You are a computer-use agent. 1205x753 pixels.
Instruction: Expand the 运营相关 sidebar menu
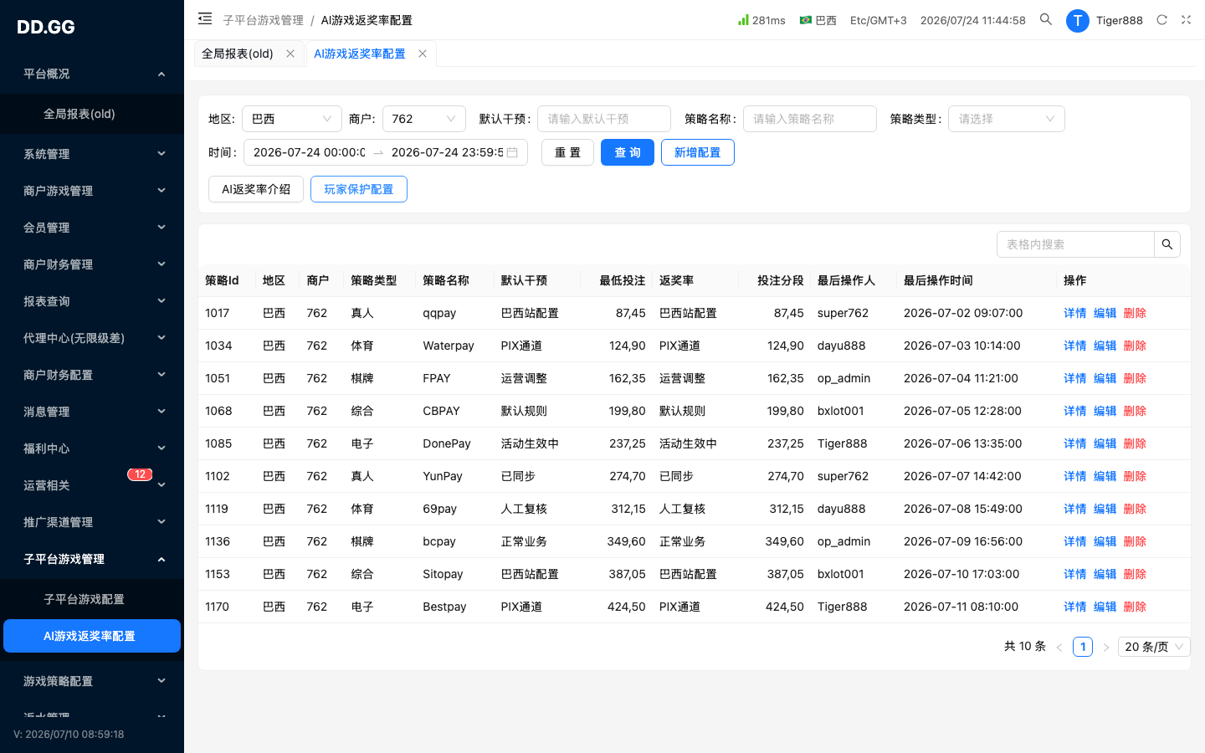tap(92, 485)
